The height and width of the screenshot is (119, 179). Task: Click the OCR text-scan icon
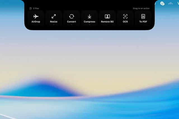pyautogui.click(x=125, y=16)
